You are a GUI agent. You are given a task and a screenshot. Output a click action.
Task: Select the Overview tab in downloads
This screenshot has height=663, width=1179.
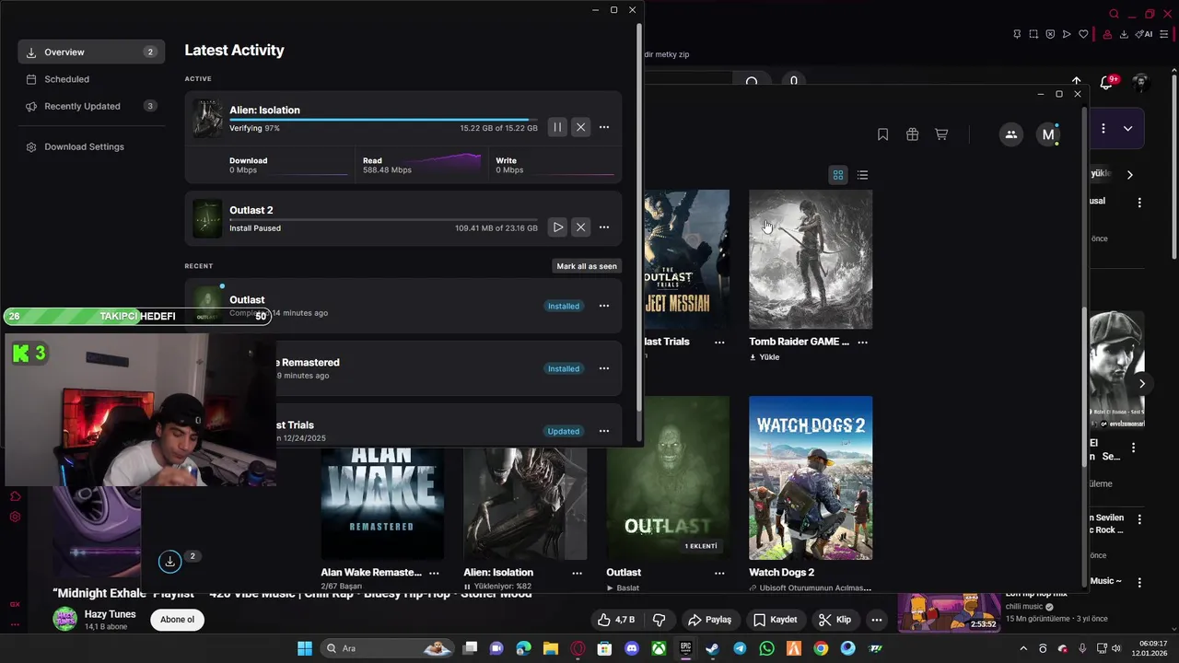tap(91, 52)
